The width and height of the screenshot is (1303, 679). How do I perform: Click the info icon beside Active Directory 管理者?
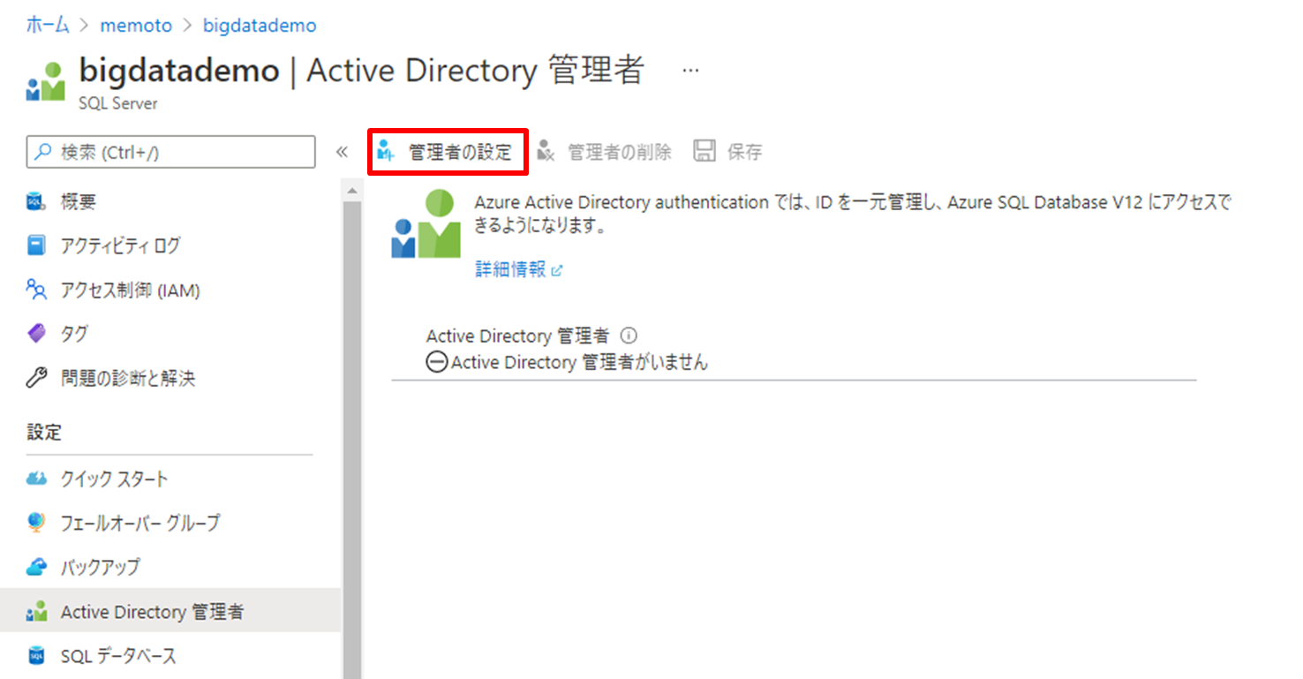(x=629, y=336)
